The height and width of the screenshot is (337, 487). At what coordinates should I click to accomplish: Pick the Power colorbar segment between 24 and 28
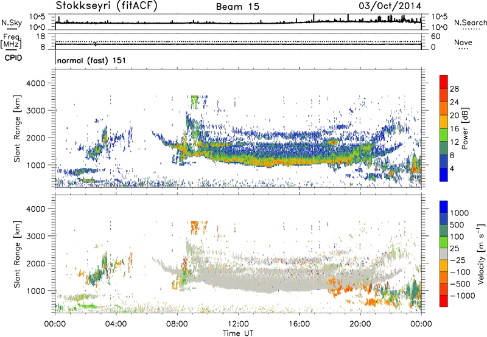pyautogui.click(x=444, y=96)
